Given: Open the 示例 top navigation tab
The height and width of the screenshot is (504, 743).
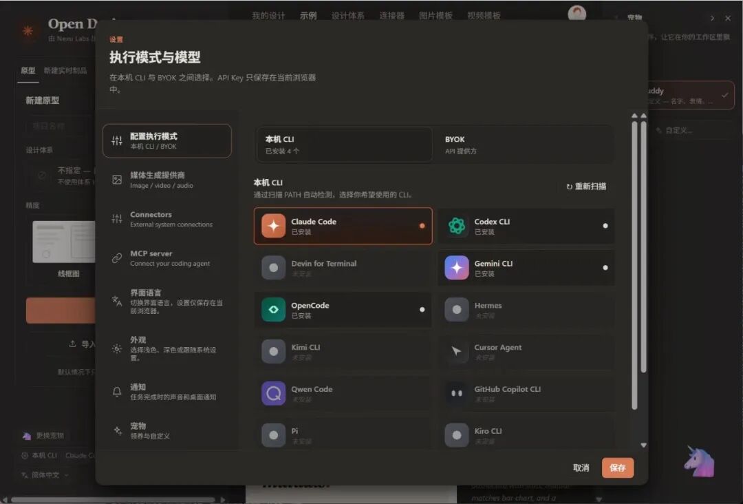Looking at the screenshot, I should (x=308, y=16).
